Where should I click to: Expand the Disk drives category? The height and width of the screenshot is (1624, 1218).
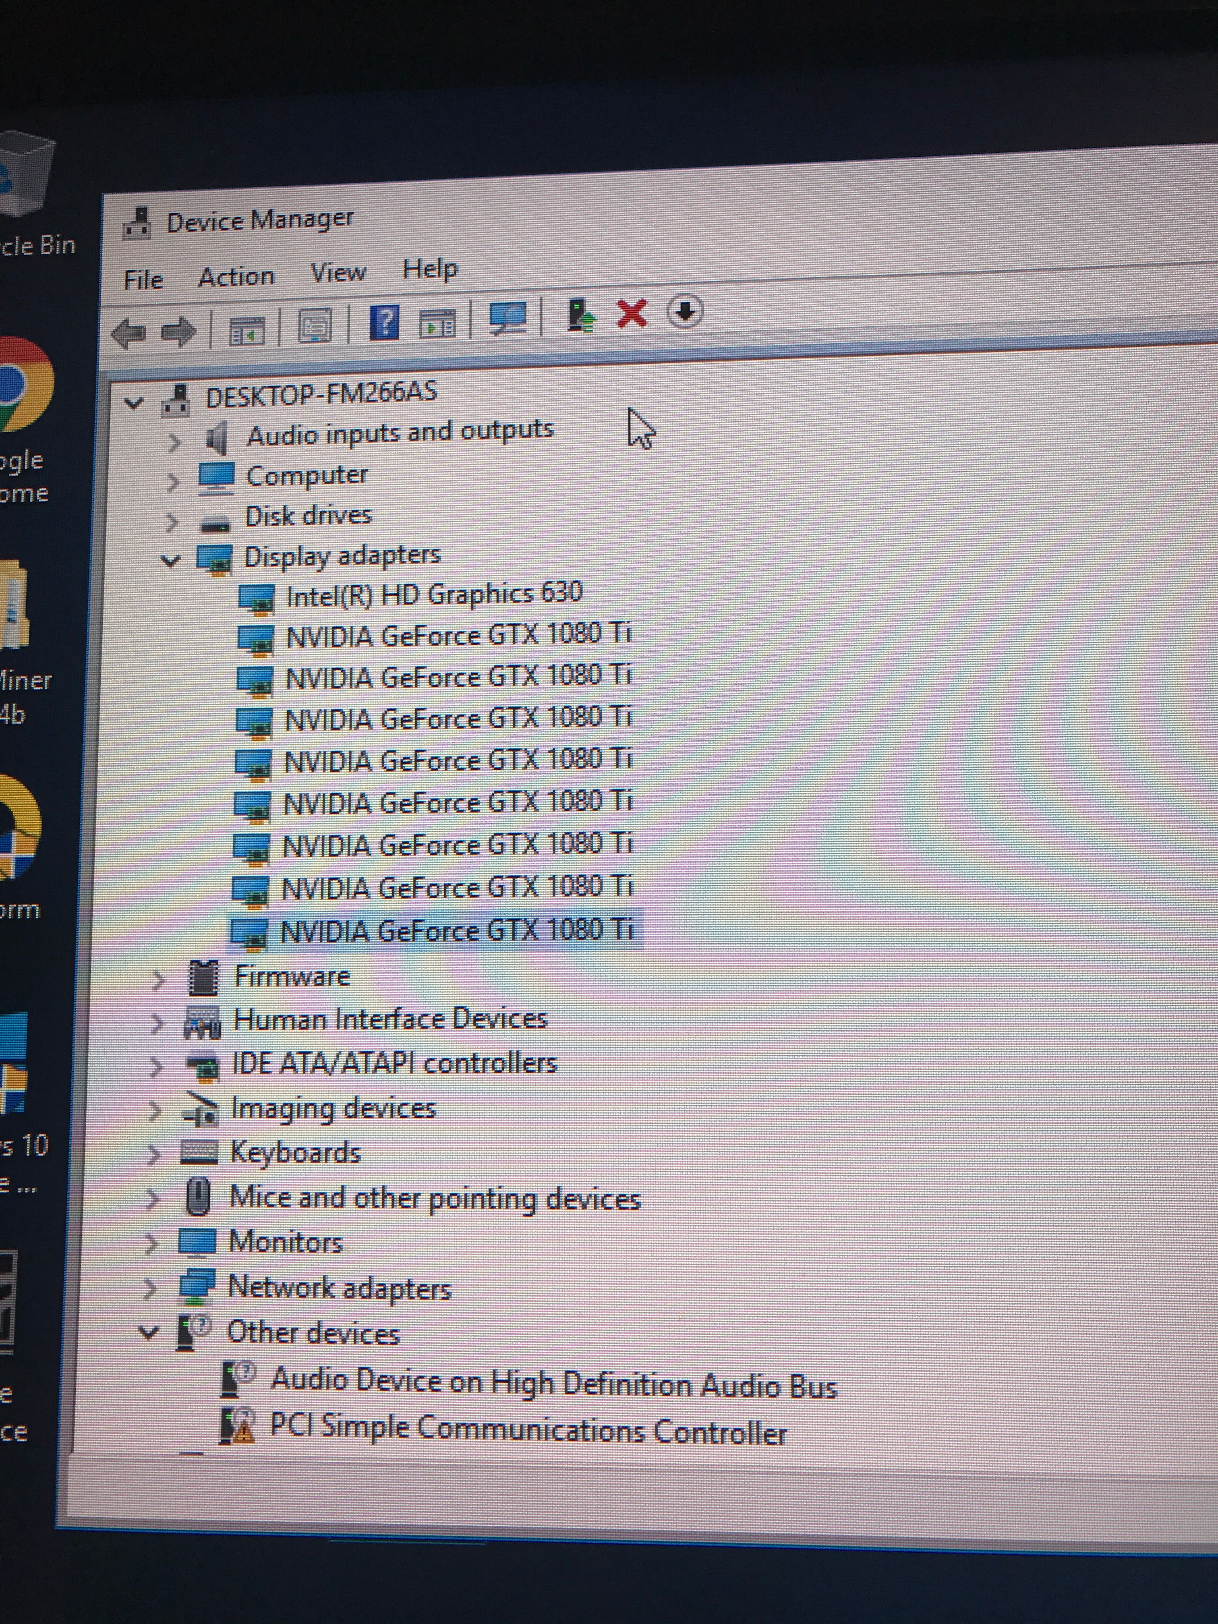pyautogui.click(x=172, y=522)
